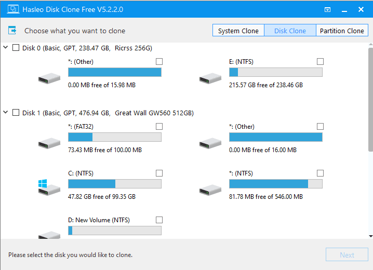Click 'Choose what you want to clone' heading

[75, 31]
